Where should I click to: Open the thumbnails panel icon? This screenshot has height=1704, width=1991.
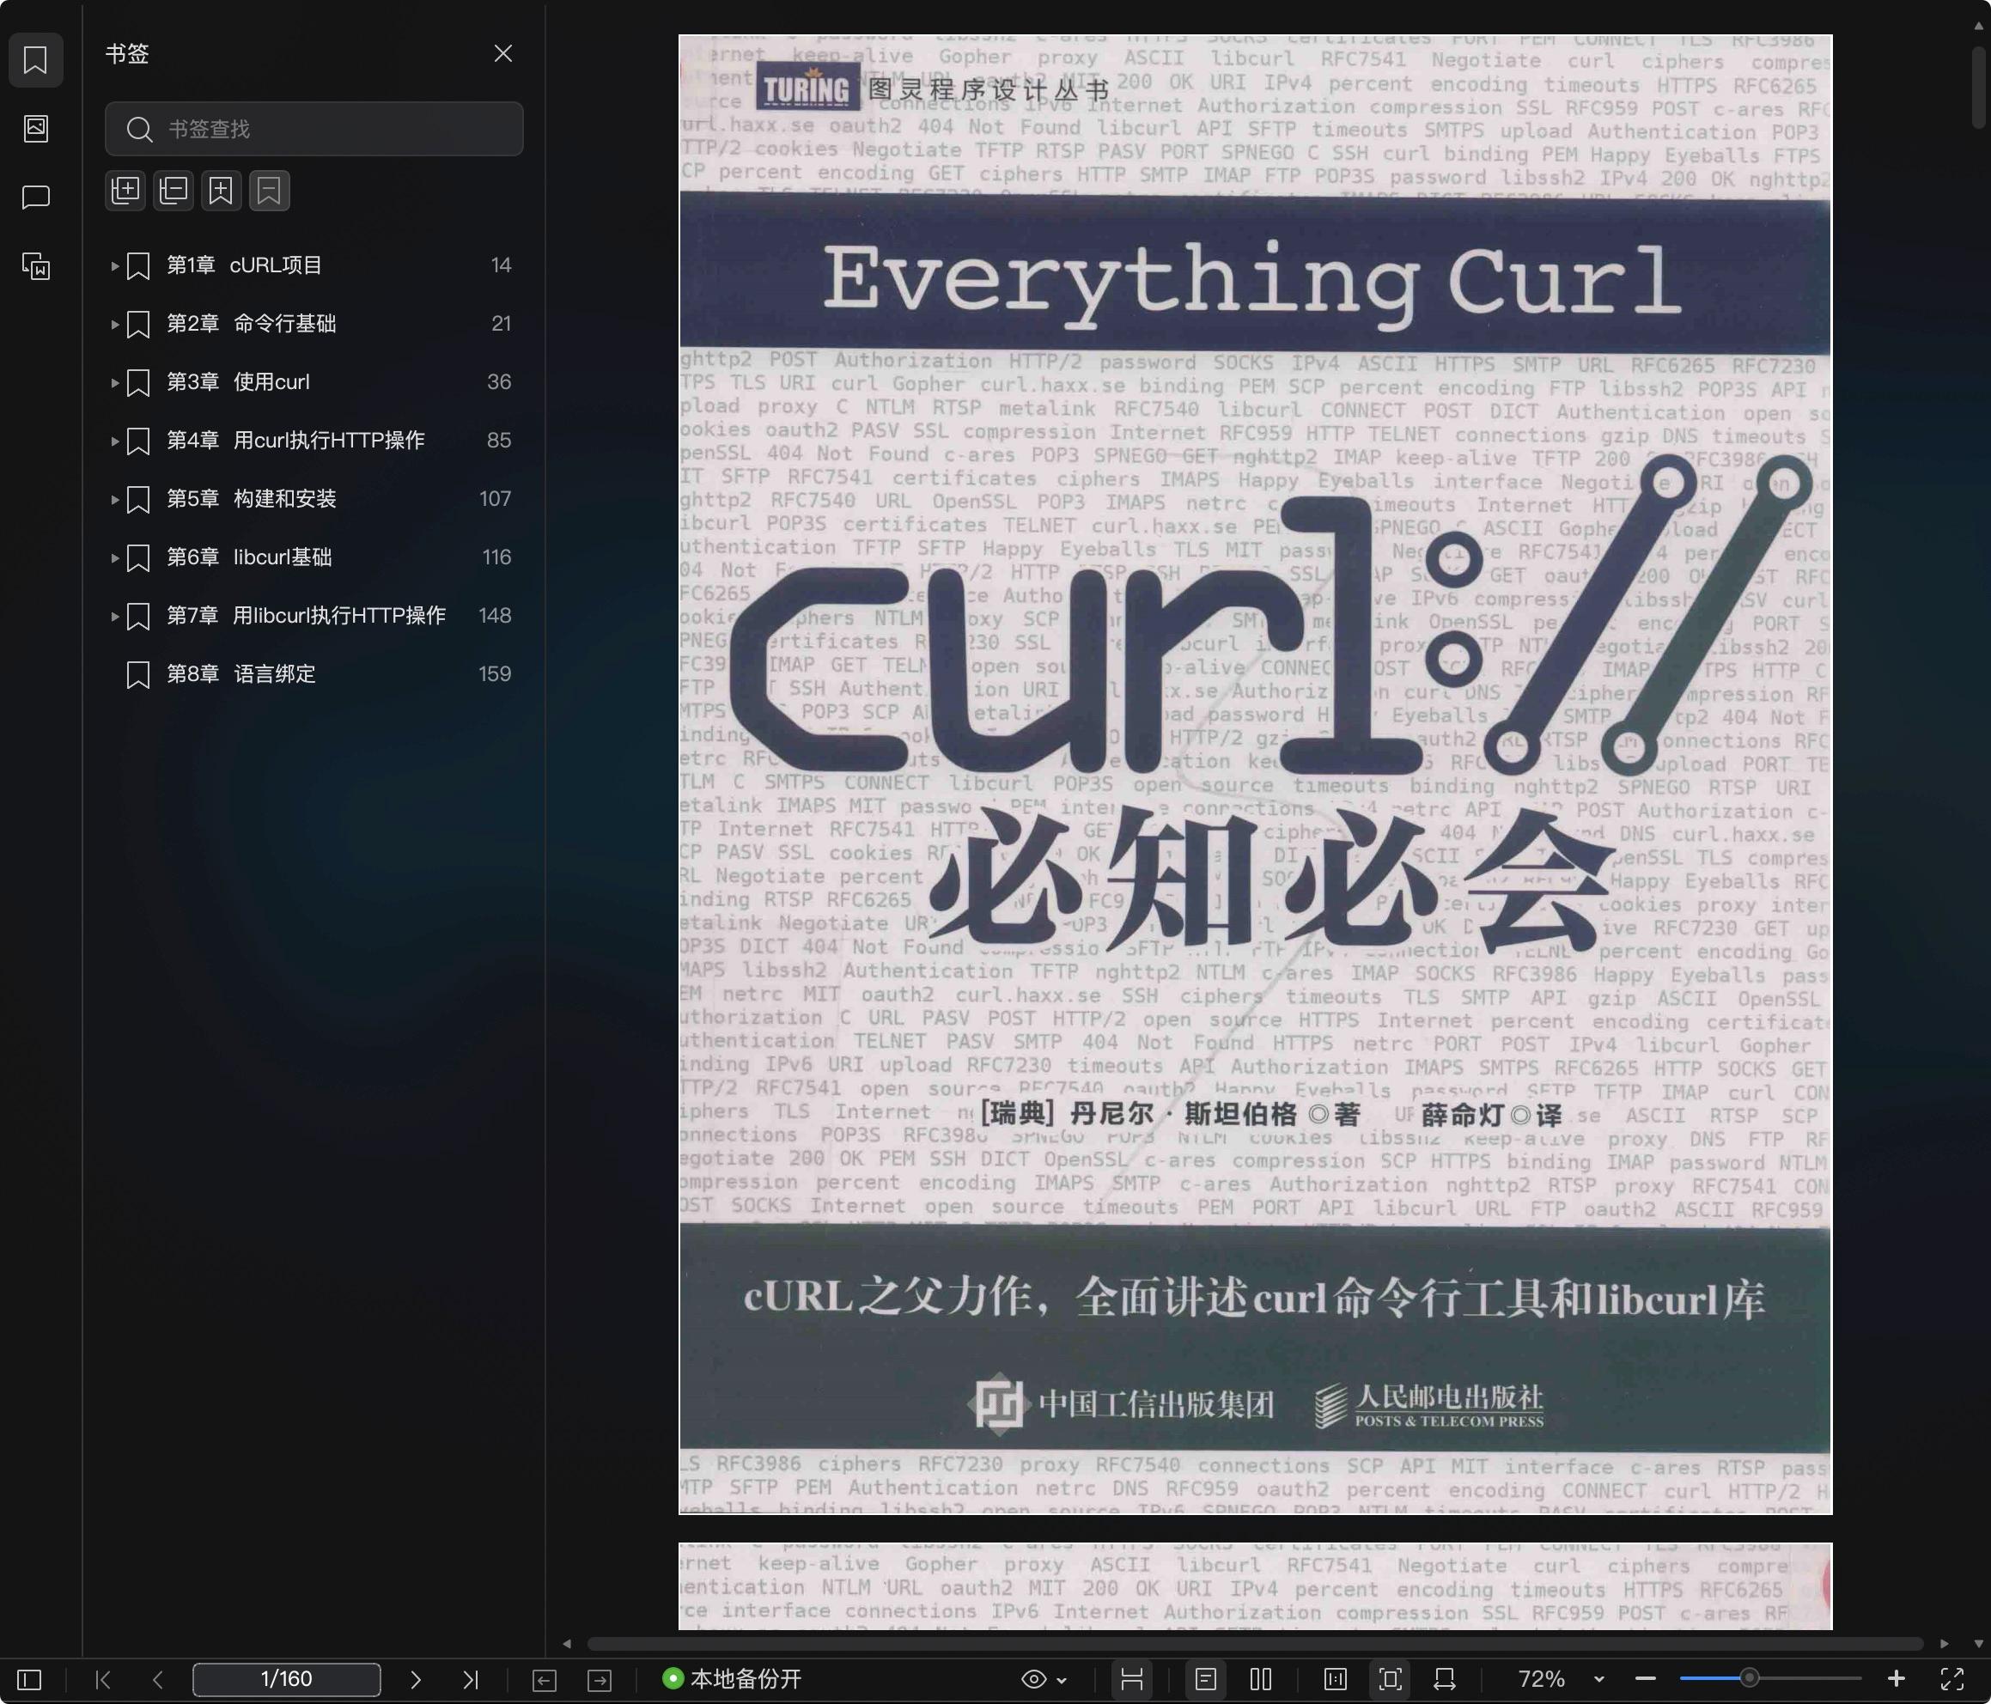(35, 129)
